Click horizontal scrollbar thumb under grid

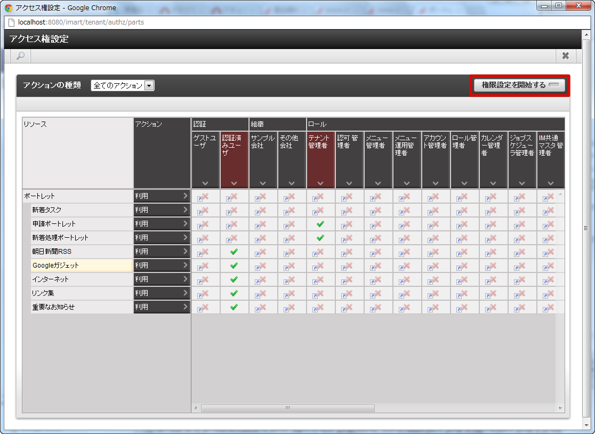pyautogui.click(x=287, y=408)
